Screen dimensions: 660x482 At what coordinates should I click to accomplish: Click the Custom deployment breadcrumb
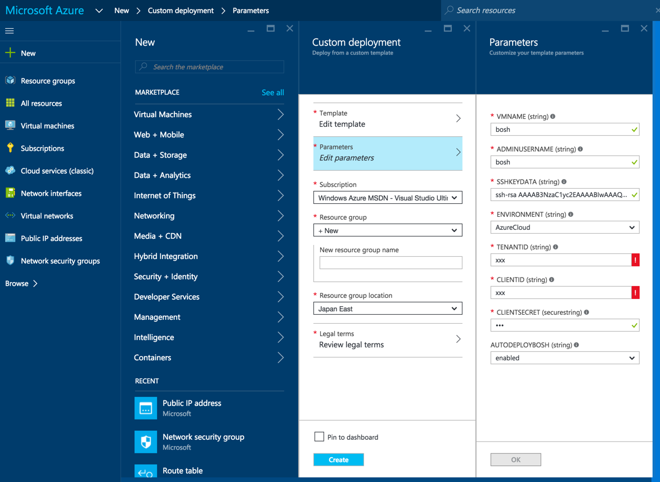point(181,11)
